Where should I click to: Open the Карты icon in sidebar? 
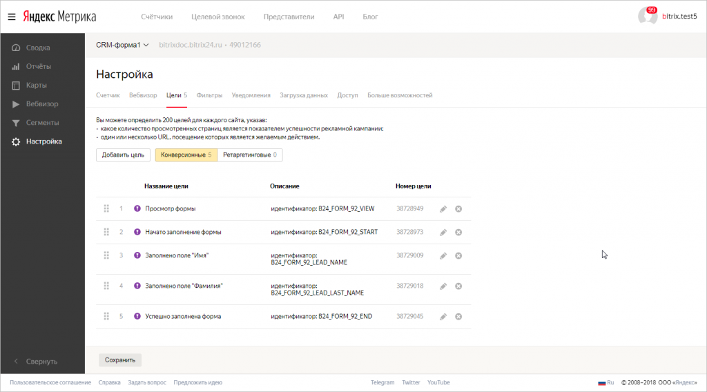pos(16,86)
